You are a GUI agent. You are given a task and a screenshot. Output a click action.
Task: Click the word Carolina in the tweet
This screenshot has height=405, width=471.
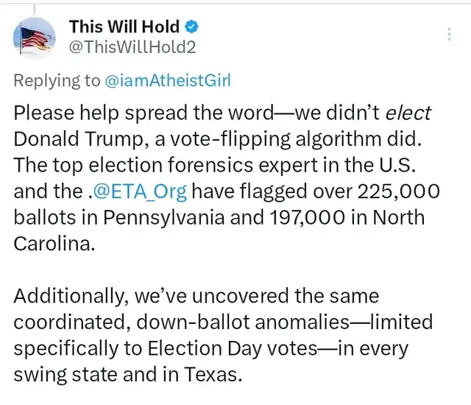pos(52,244)
